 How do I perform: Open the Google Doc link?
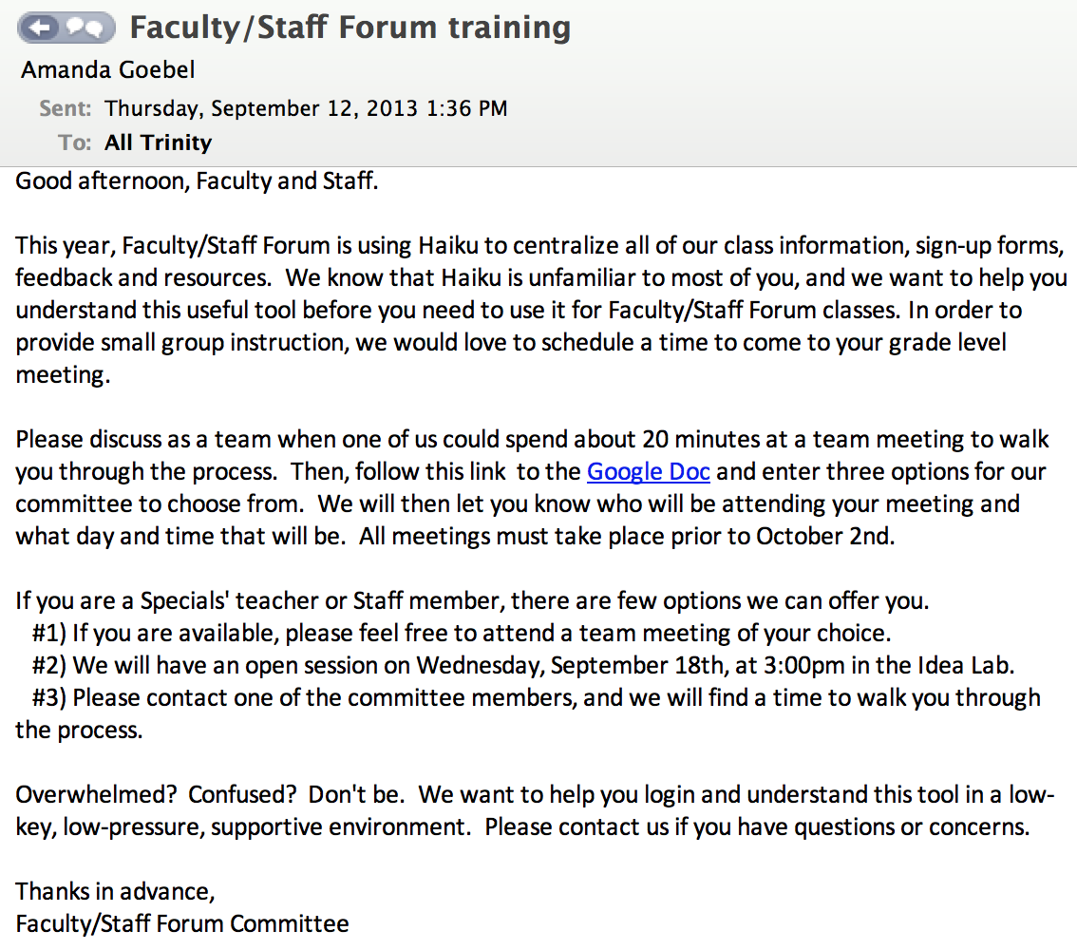tap(648, 471)
